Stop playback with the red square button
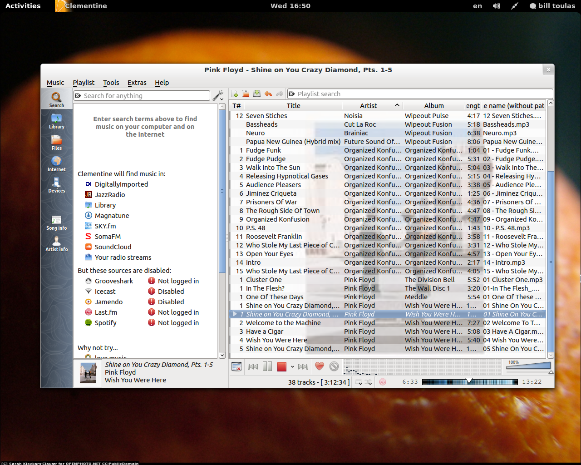 282,366
